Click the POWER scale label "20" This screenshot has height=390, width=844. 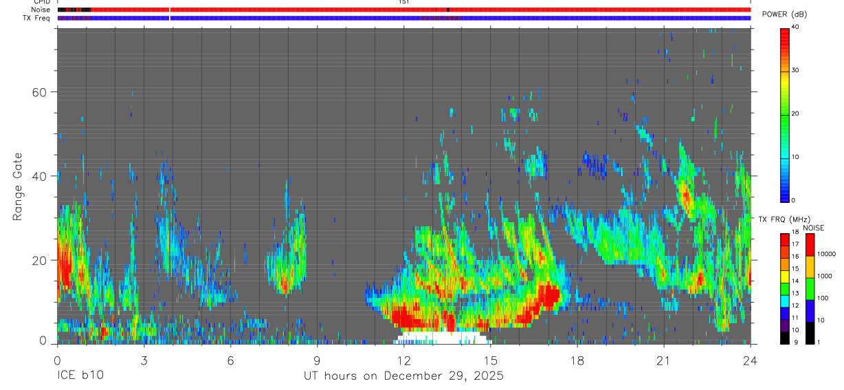pos(796,113)
